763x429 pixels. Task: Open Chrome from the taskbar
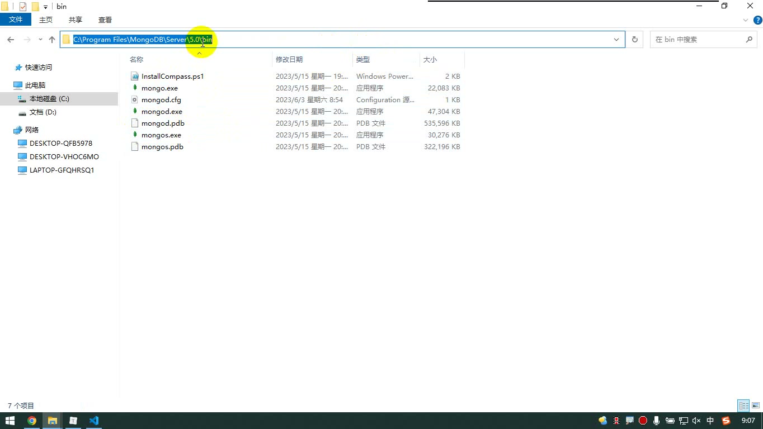point(32,421)
